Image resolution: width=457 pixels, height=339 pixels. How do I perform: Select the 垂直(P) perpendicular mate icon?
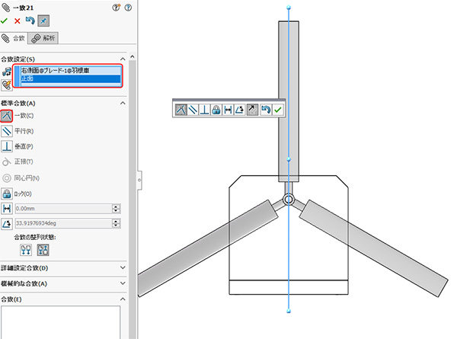[7, 146]
